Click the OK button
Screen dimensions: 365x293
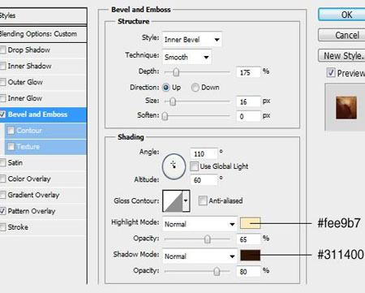point(341,15)
